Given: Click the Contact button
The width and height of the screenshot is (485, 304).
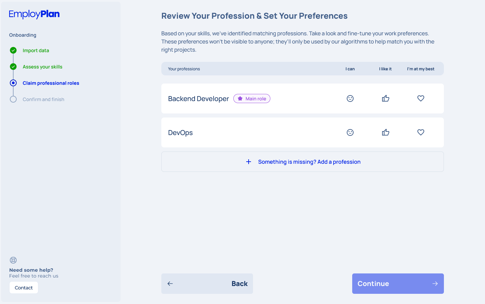Looking at the screenshot, I should click(24, 288).
